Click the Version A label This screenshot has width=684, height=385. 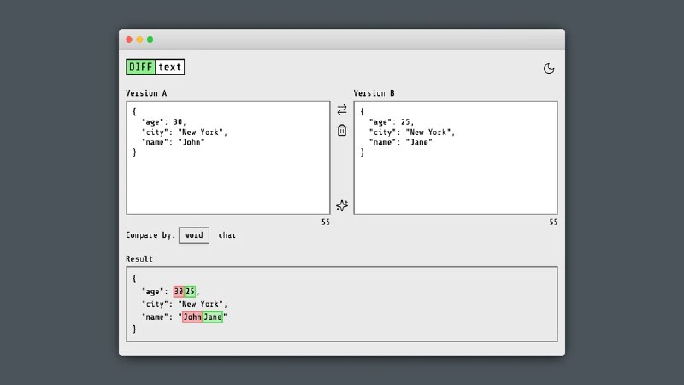point(146,93)
